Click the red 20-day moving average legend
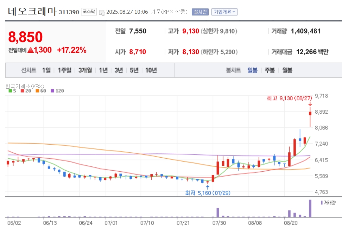342x241 pixels. [x=26, y=91]
